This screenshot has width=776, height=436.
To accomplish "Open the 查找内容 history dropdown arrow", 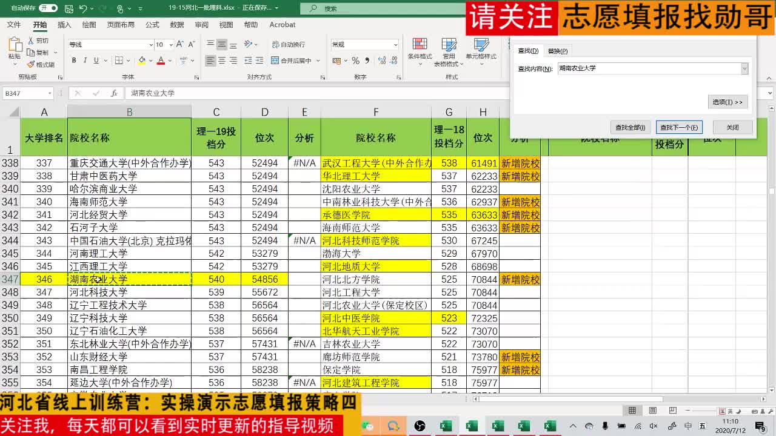I will [x=744, y=68].
